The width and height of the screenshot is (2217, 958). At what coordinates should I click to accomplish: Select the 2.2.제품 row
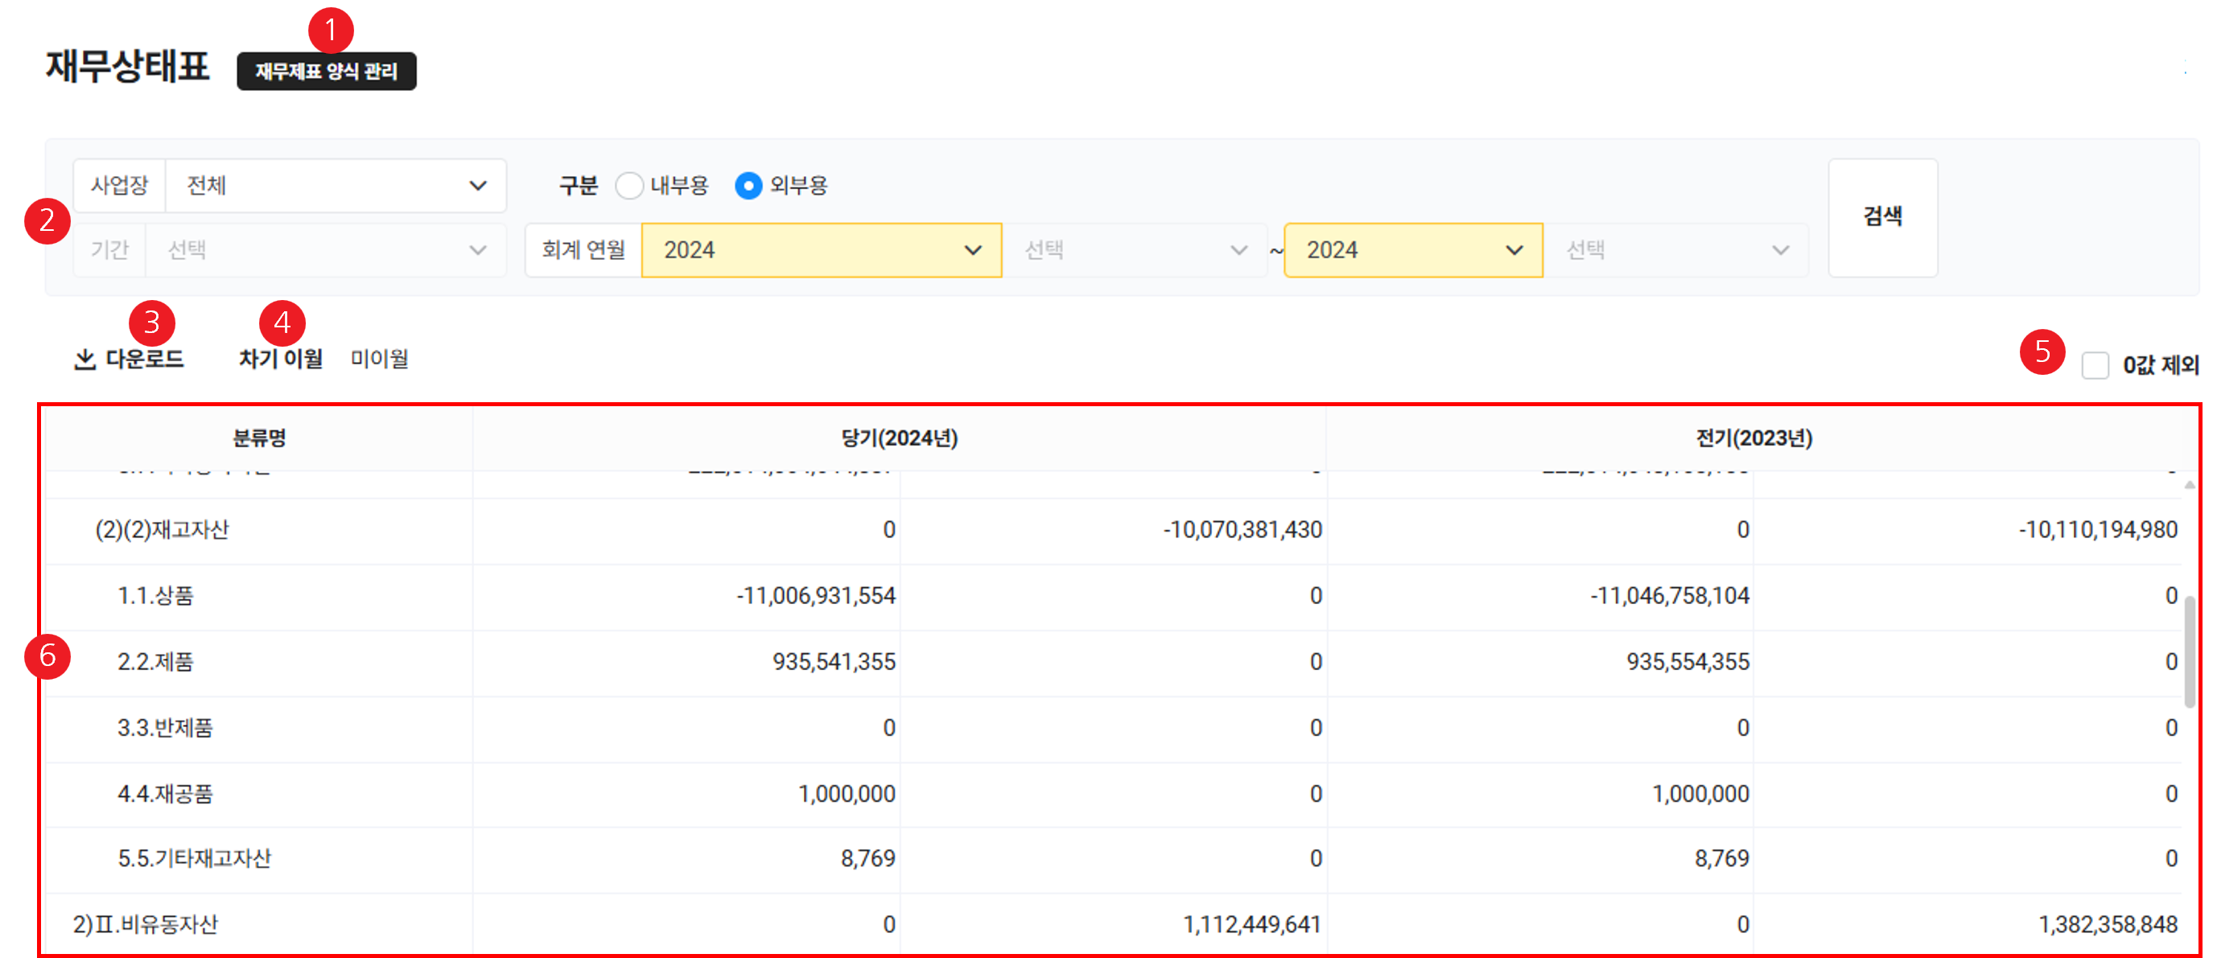pyautogui.click(x=156, y=661)
